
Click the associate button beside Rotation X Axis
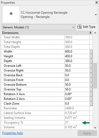pos(91,94)
